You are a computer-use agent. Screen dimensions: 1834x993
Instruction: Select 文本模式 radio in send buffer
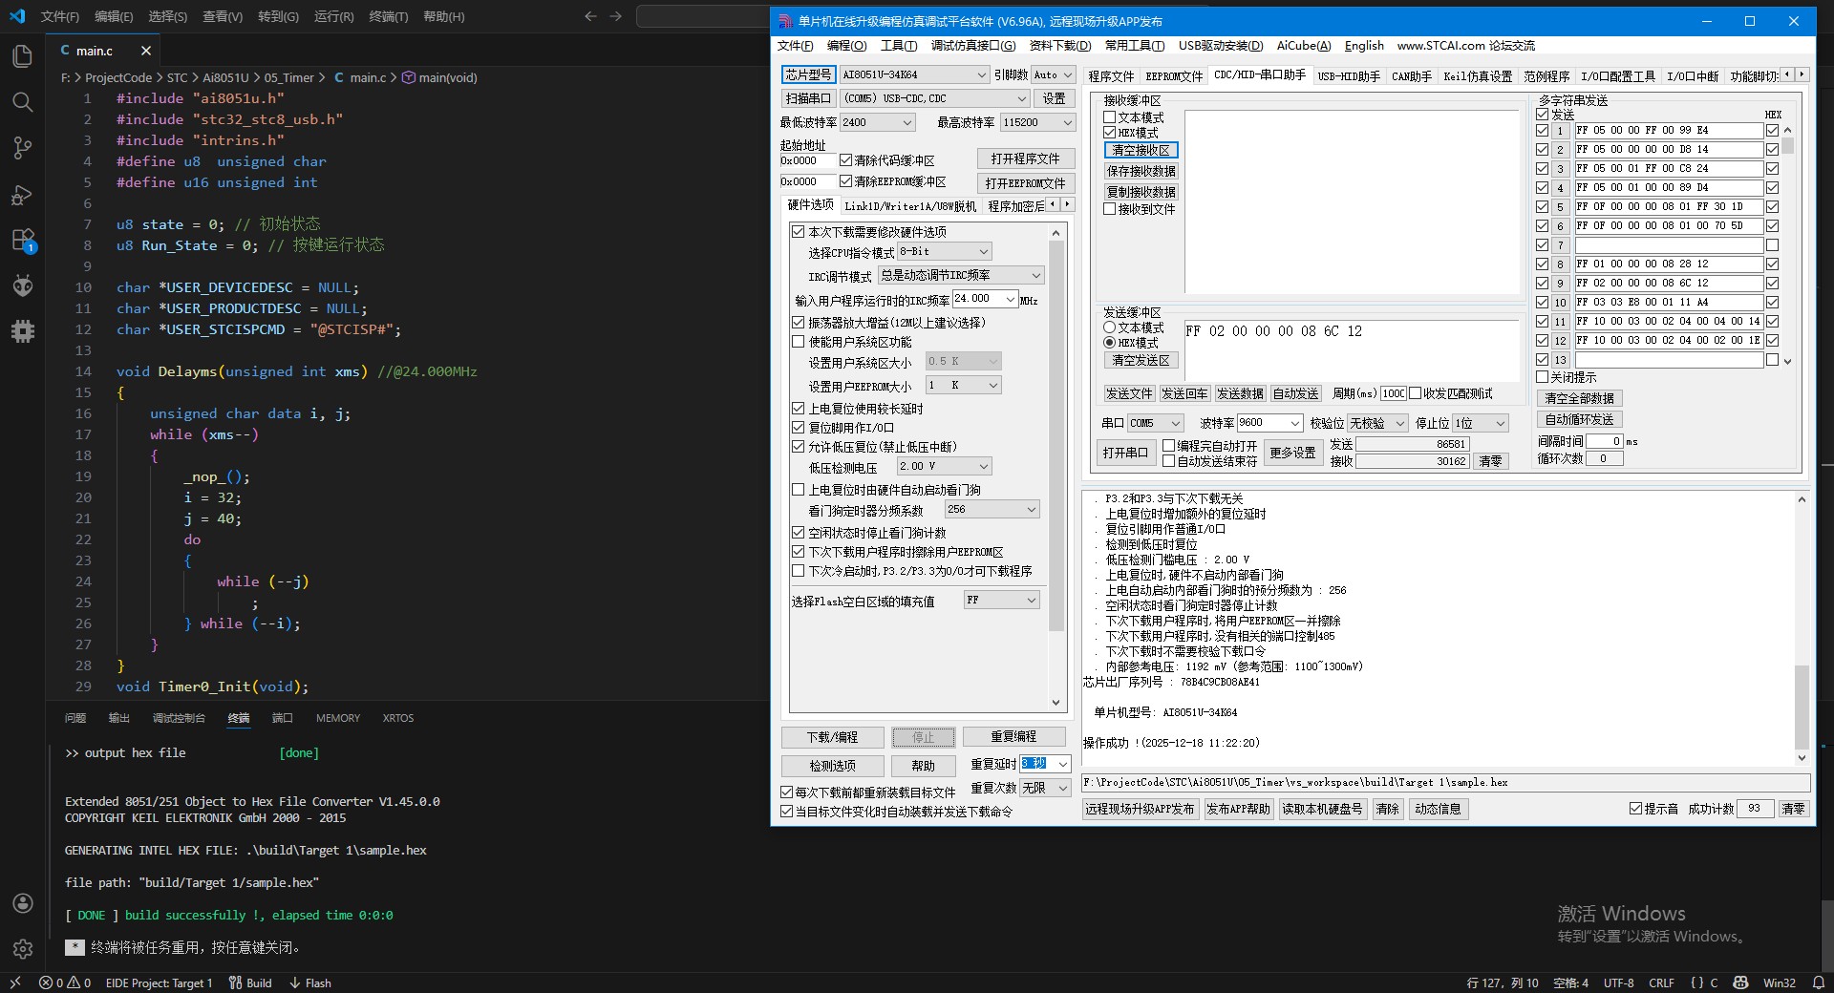click(x=1110, y=327)
